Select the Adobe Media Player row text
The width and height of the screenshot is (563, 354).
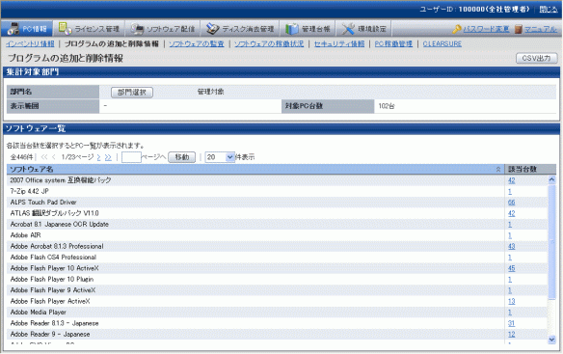coord(38,313)
